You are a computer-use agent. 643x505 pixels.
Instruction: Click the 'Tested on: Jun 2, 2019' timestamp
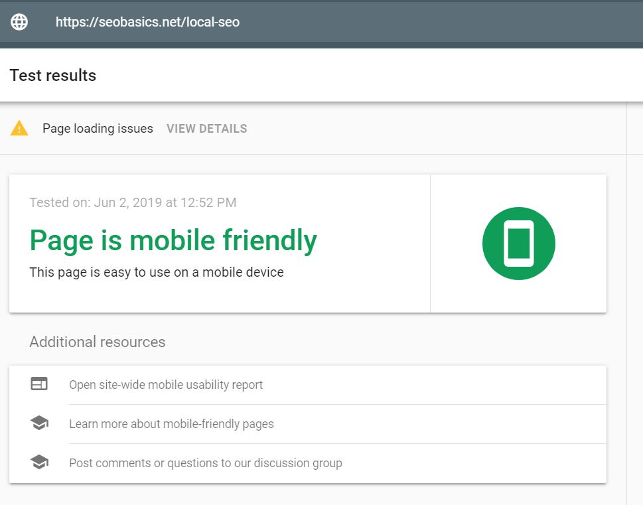133,202
